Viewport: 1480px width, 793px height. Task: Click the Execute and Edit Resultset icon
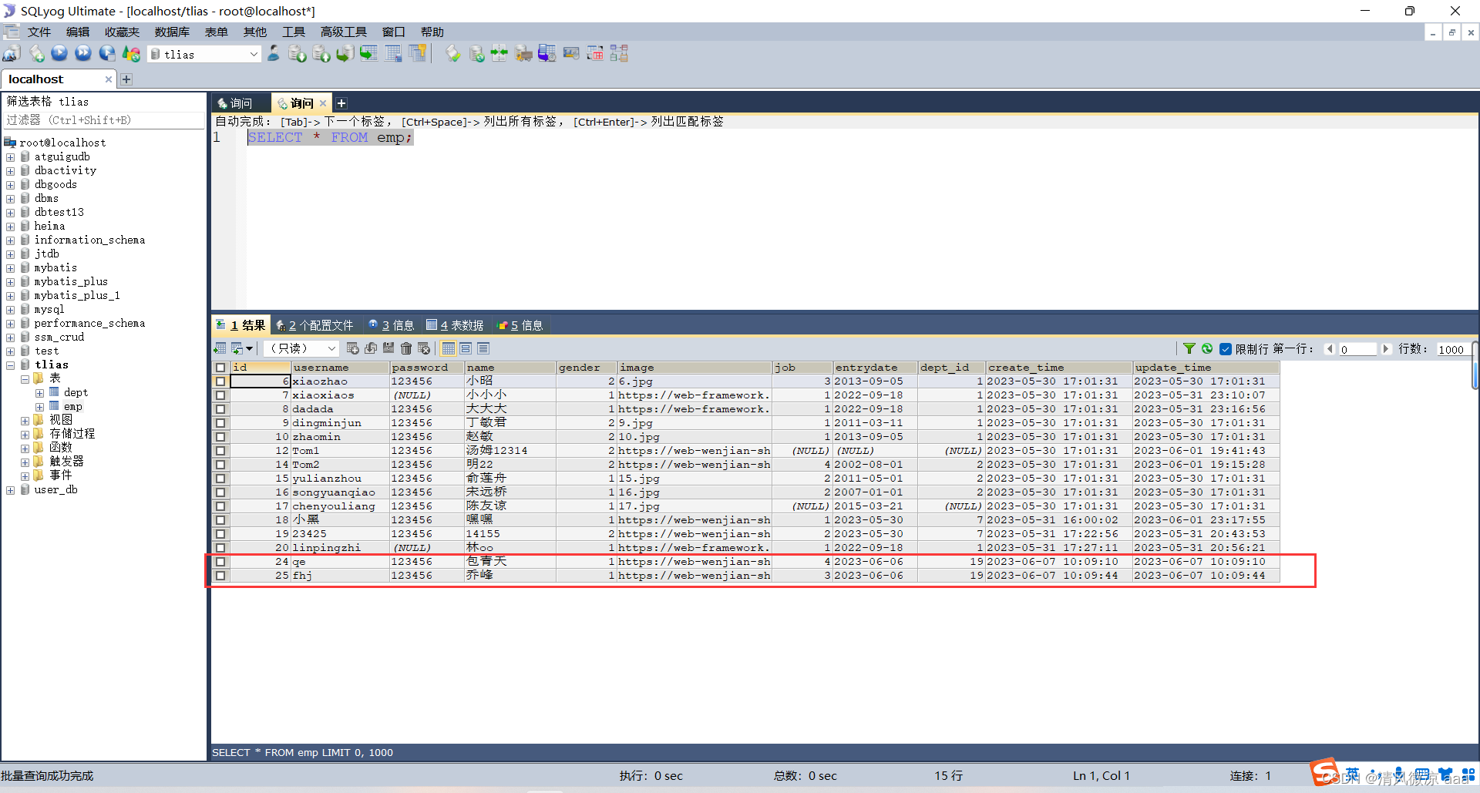[107, 54]
